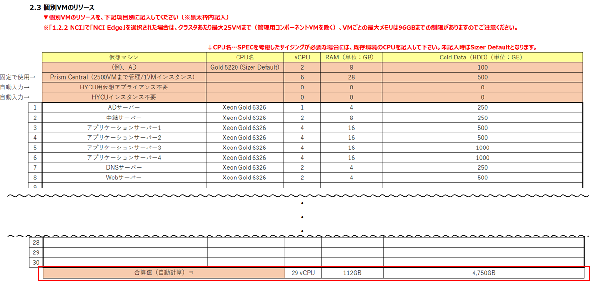Click the Cold Data (HDD) header cell
Screen dimensions: 593x282
(x=482, y=57)
